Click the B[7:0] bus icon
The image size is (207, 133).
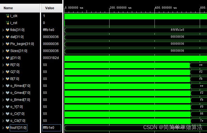tap(8, 79)
